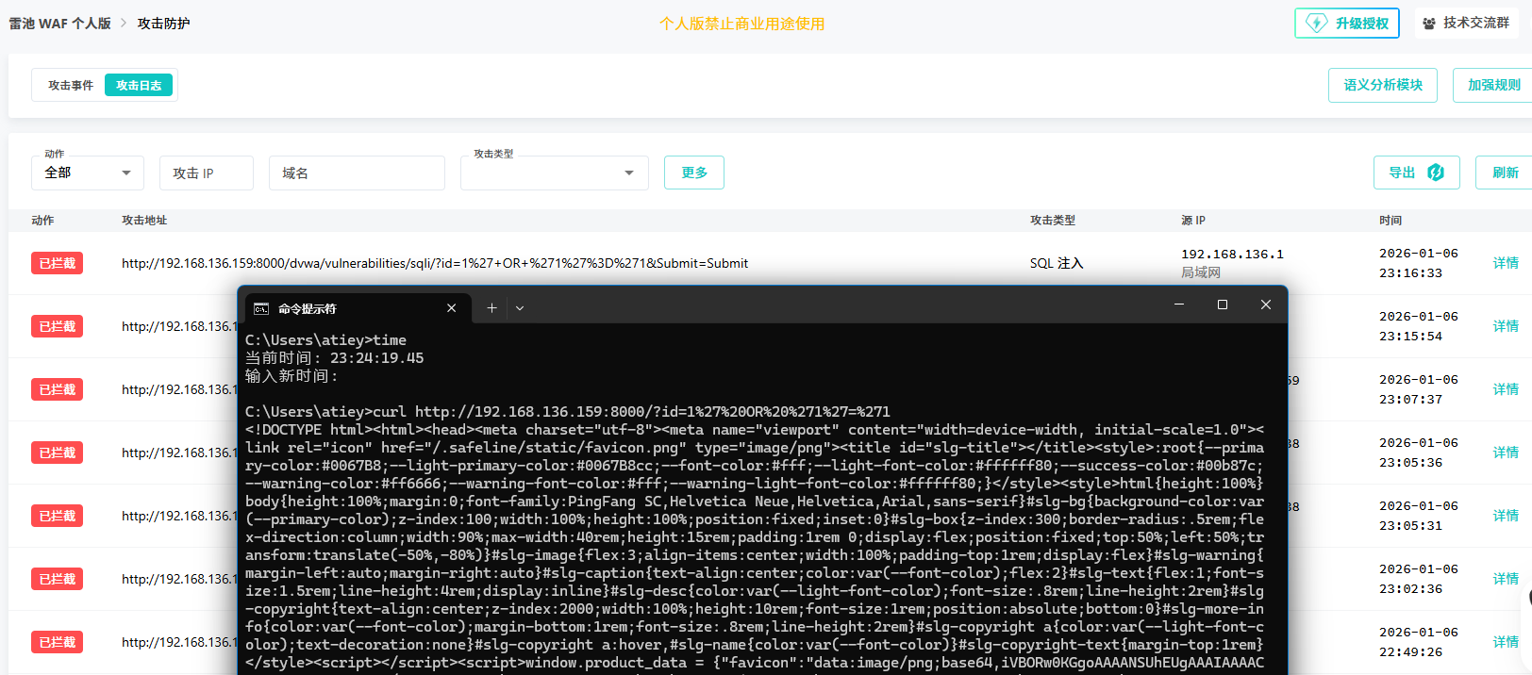This screenshot has height=675, width=1532.
Task: Go to 雷池 WAF 个人版 breadcrumb
Action: click(60, 24)
